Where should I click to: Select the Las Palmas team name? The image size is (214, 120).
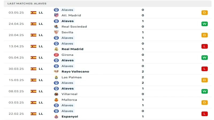click(71, 77)
